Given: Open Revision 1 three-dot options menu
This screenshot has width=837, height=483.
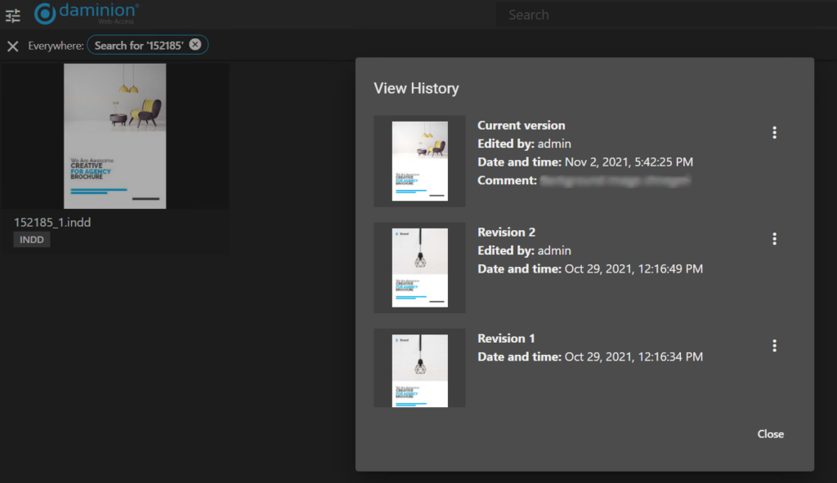Looking at the screenshot, I should coord(774,346).
